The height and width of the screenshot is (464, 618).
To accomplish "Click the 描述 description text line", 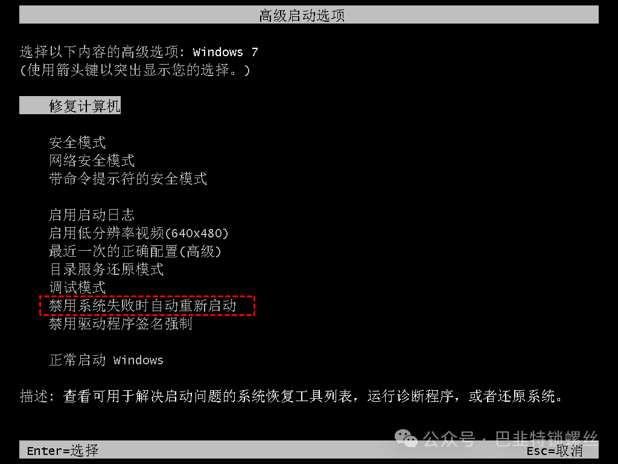I will tap(291, 396).
